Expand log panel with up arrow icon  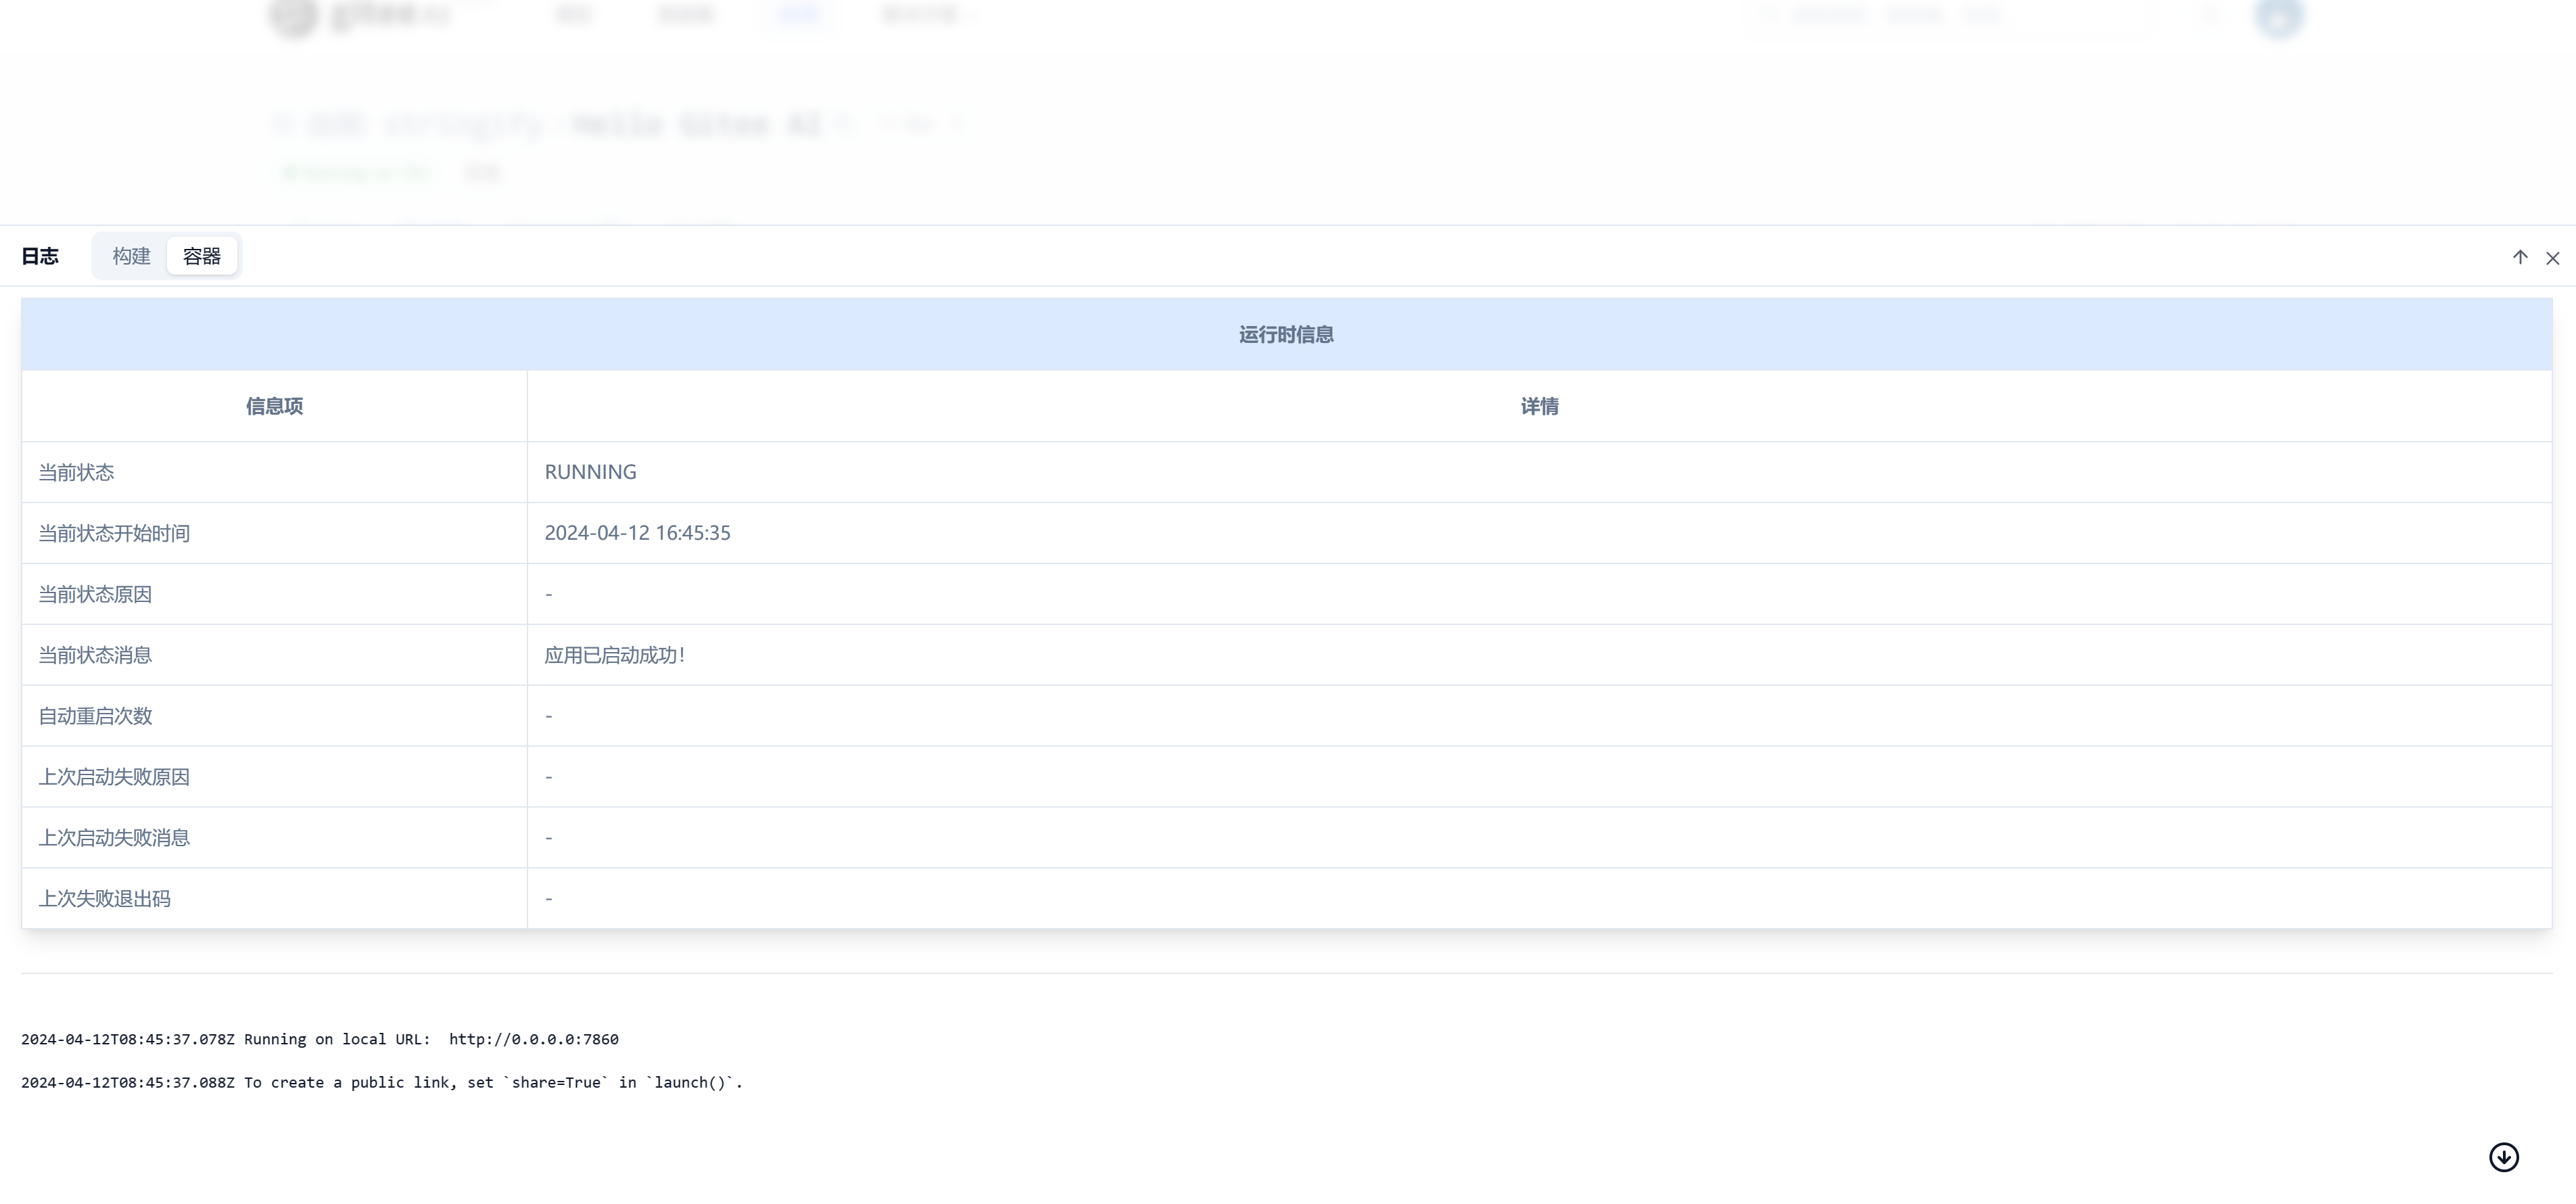2520,257
